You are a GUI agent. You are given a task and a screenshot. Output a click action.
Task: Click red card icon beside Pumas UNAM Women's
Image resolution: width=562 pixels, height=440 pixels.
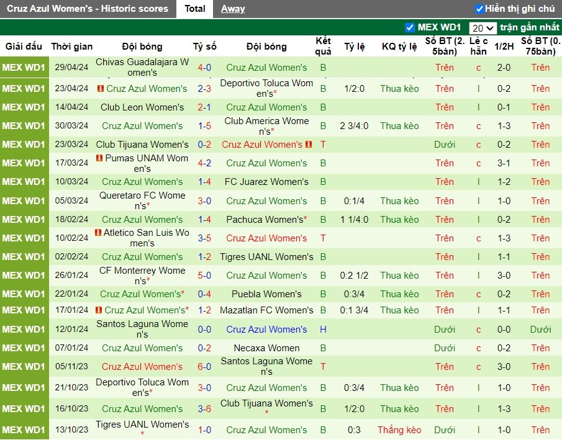point(99,158)
